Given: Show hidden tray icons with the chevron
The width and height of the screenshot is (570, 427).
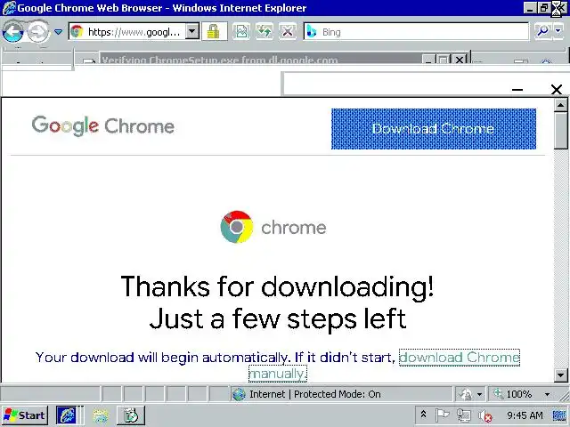Looking at the screenshot, I should click(424, 414).
